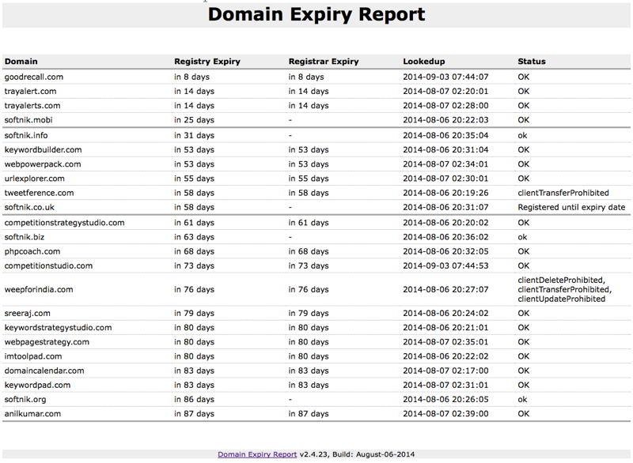Open the Domain Expiry Report footer link

click(257, 454)
